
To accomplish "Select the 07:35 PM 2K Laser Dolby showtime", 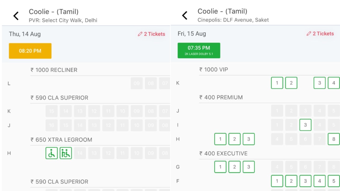I will pos(198,50).
